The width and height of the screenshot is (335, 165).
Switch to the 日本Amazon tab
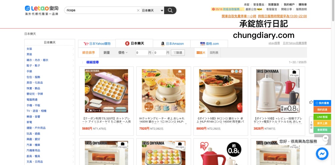(x=172, y=44)
